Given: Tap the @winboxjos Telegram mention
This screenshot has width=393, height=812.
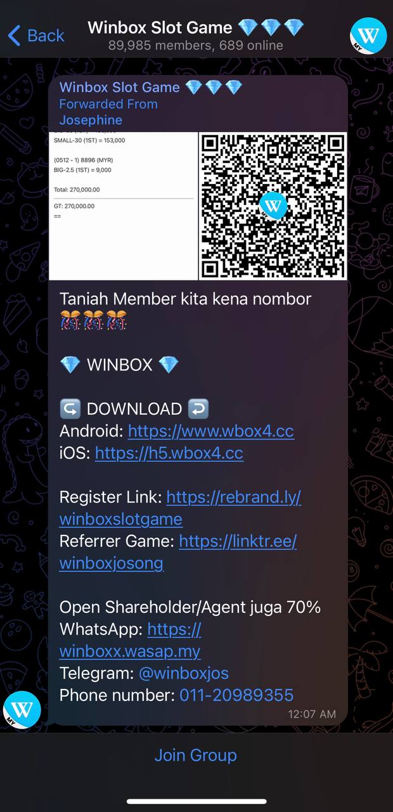Looking at the screenshot, I should tap(183, 673).
